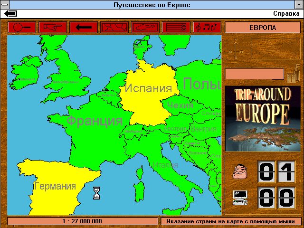This screenshot has width=304, height=228.
Task: Open the list with scroll arrows button
Action: (176, 28)
